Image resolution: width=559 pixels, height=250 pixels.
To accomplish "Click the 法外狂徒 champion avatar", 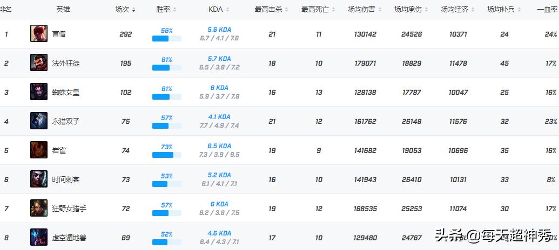I will 39,63.
